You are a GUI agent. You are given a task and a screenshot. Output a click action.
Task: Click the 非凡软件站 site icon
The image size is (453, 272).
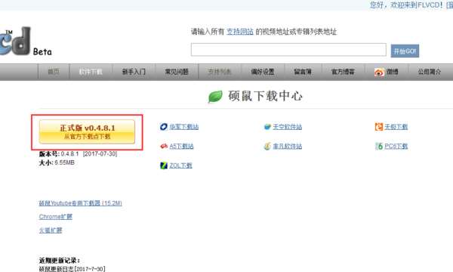pyautogui.click(x=267, y=146)
